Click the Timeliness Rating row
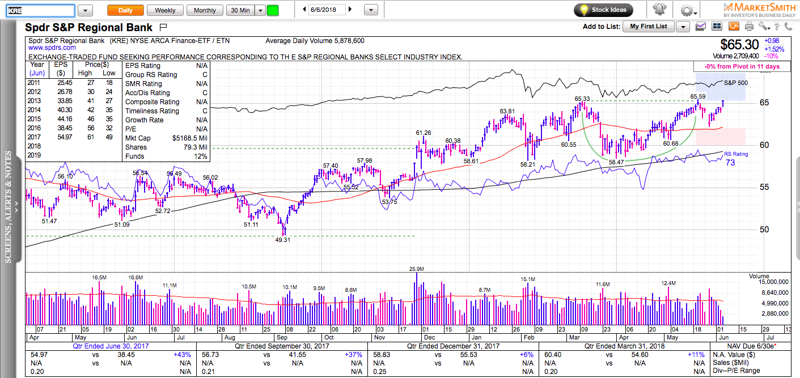 (166, 111)
